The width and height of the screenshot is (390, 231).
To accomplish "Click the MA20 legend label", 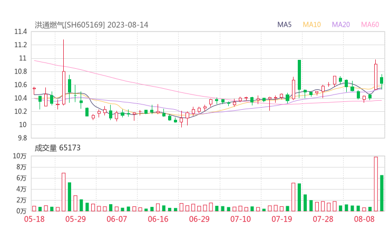I will (341, 25).
